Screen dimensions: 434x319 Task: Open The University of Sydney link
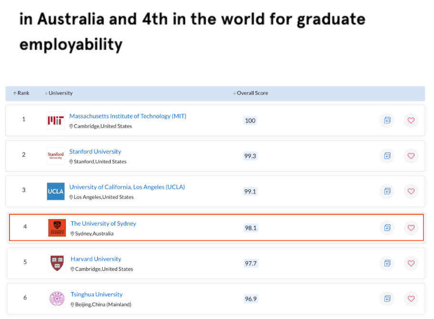103,223
